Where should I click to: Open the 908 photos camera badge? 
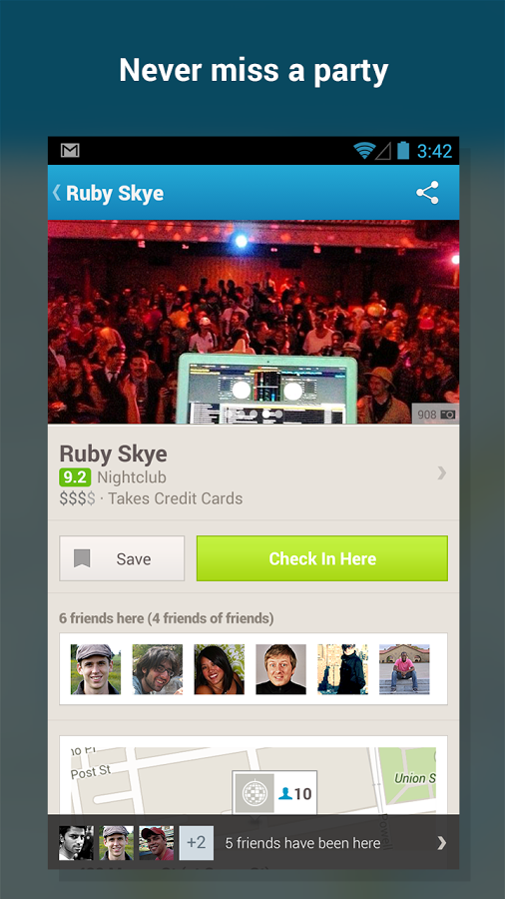click(436, 414)
